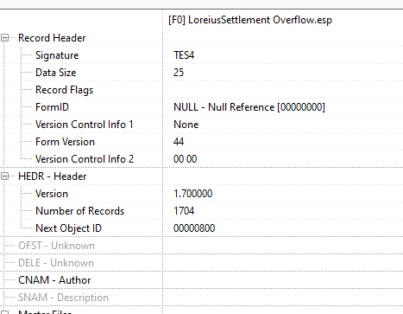Click the TES4 signature value
The image size is (403, 314).
coord(184,55)
